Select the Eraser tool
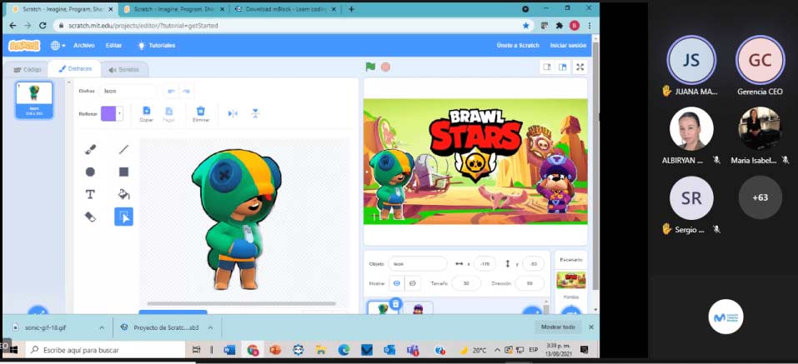This screenshot has height=364, width=798. [90, 217]
